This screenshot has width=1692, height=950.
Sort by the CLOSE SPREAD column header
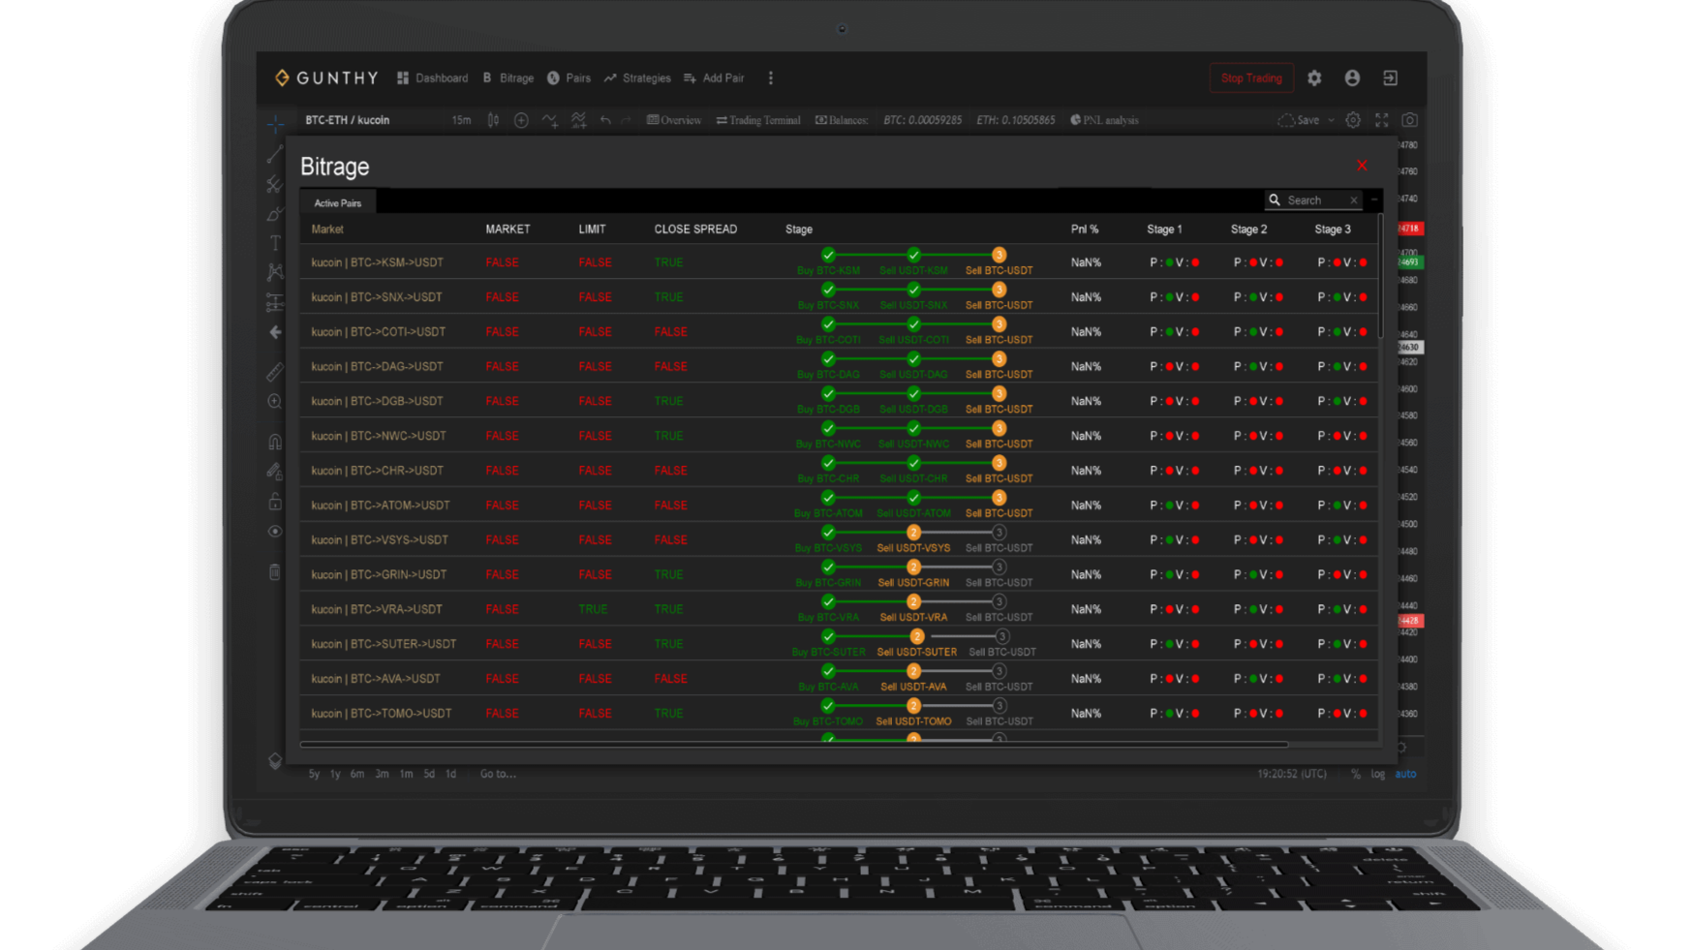coord(695,230)
